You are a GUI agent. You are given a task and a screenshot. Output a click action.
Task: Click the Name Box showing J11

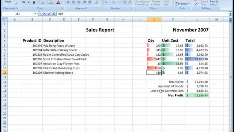coord(18,14)
